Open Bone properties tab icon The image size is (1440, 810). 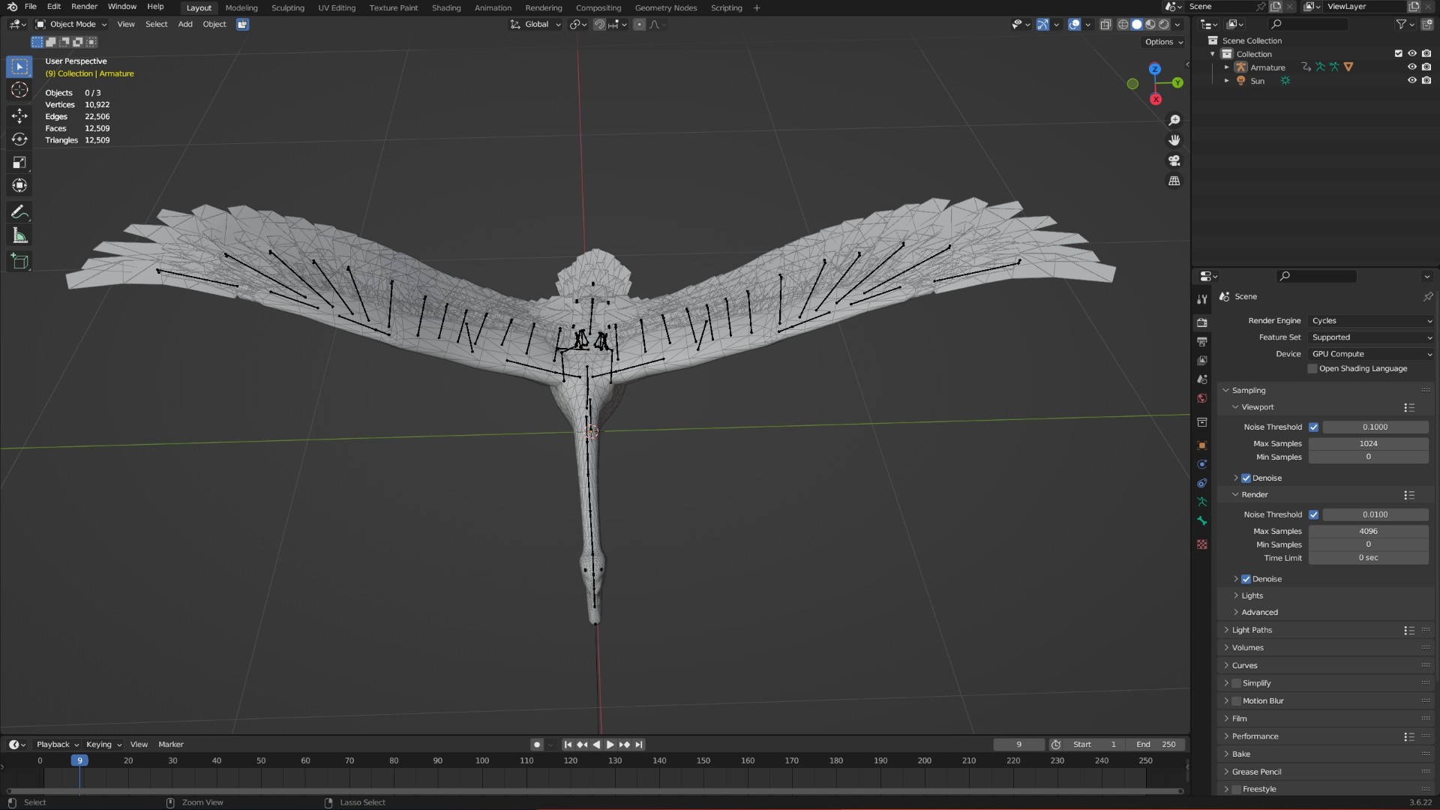pyautogui.click(x=1202, y=520)
